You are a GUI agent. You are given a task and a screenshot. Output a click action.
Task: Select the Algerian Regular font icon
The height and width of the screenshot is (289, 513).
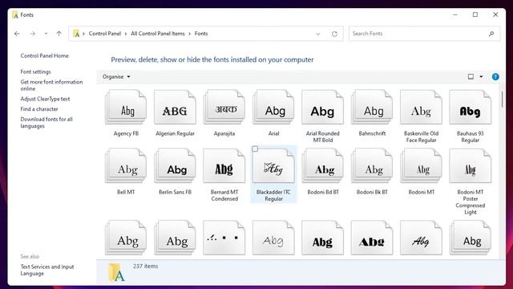coord(175,108)
